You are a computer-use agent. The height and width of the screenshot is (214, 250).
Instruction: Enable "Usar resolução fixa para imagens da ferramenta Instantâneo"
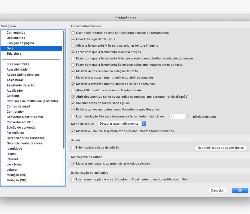[x=73, y=116]
